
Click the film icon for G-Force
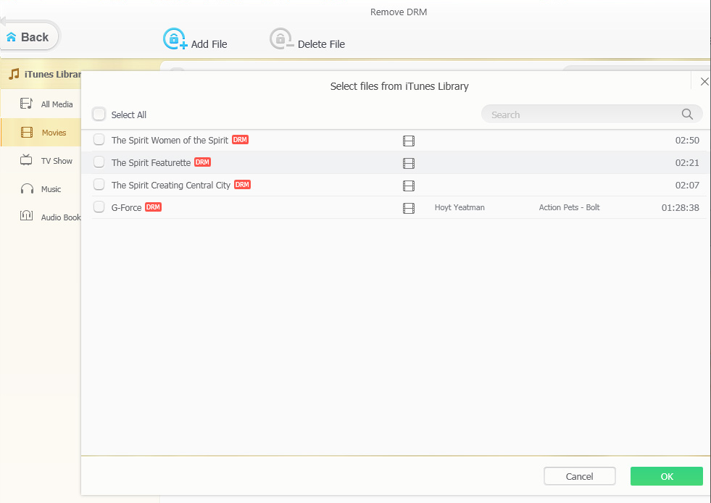409,208
